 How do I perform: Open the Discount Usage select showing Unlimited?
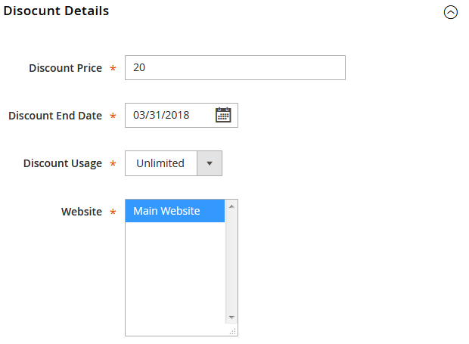pos(161,163)
